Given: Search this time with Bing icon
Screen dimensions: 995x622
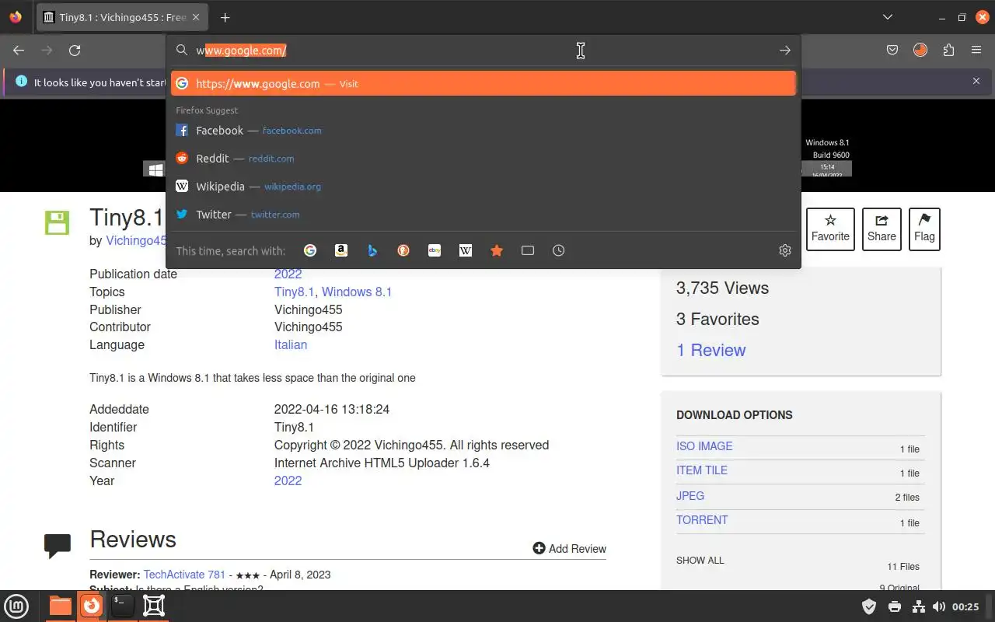Looking at the screenshot, I should point(372,250).
